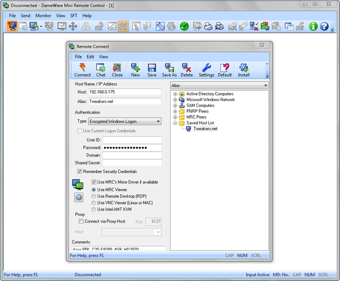Image resolution: width=340 pixels, height=281 pixels.
Task: Click the lightning Connect icon in main toolbar
Action: tap(12, 26)
